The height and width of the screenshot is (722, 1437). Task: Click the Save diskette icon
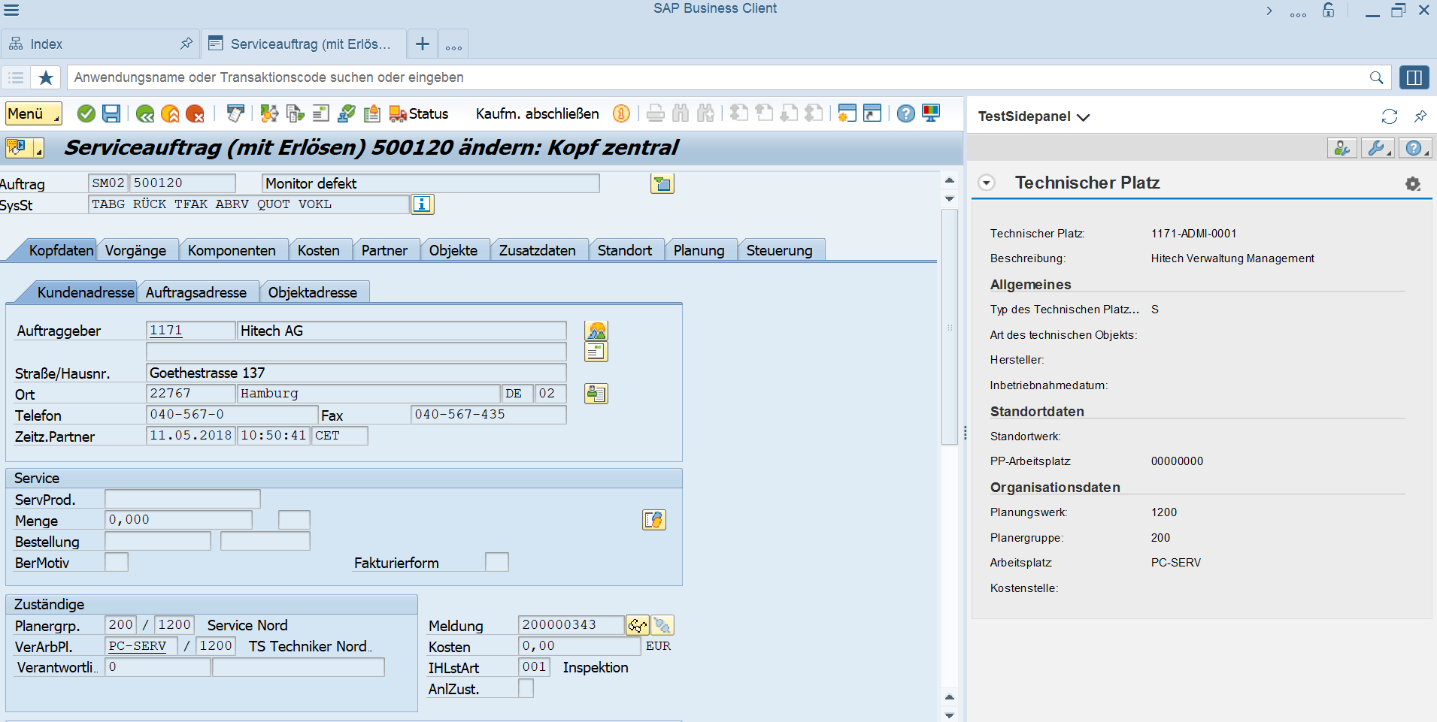tap(111, 113)
